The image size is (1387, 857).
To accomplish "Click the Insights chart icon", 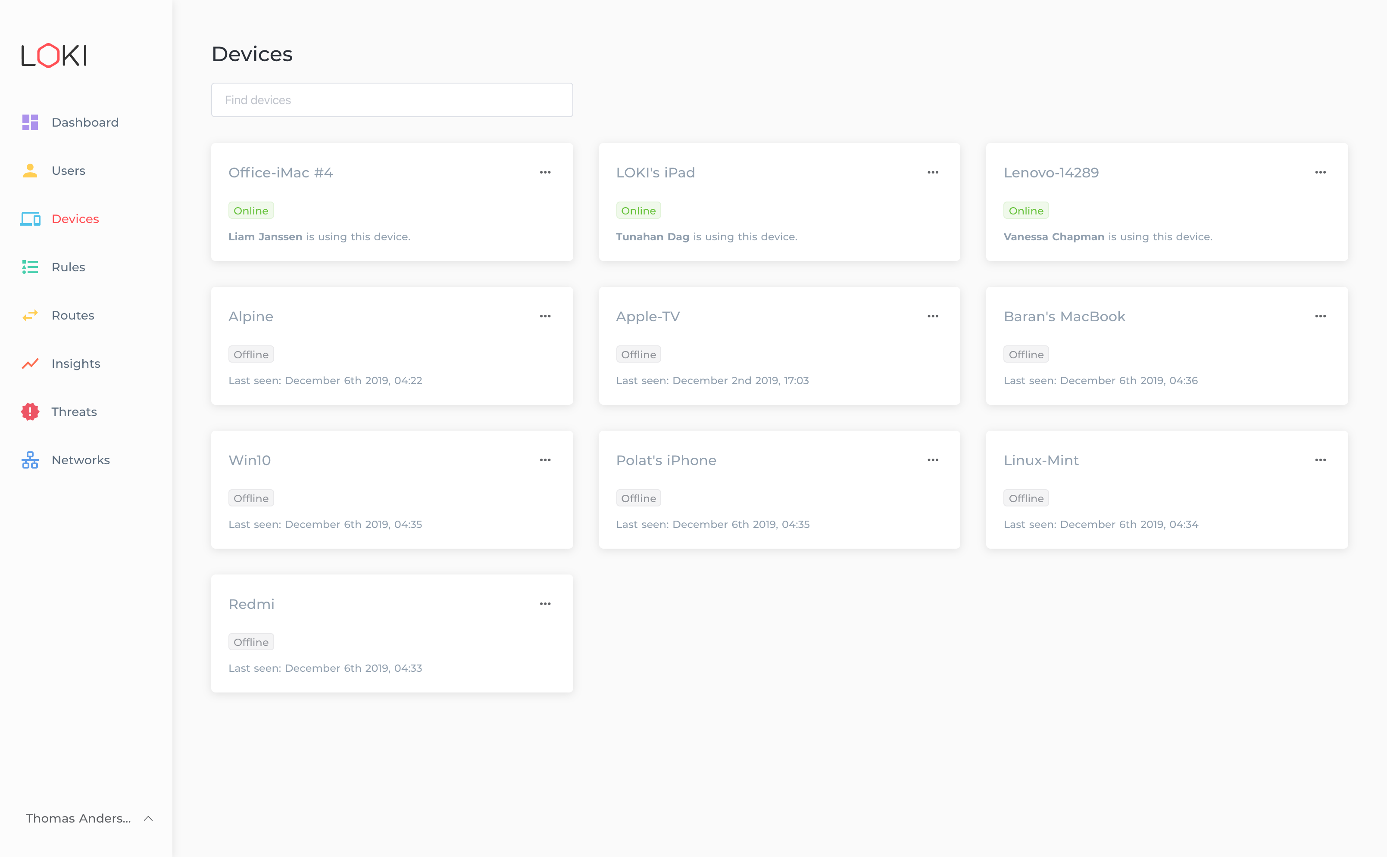I will 30,363.
